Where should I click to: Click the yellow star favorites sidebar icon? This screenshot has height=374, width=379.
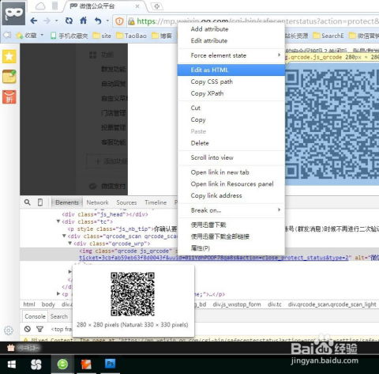[x=9, y=56]
